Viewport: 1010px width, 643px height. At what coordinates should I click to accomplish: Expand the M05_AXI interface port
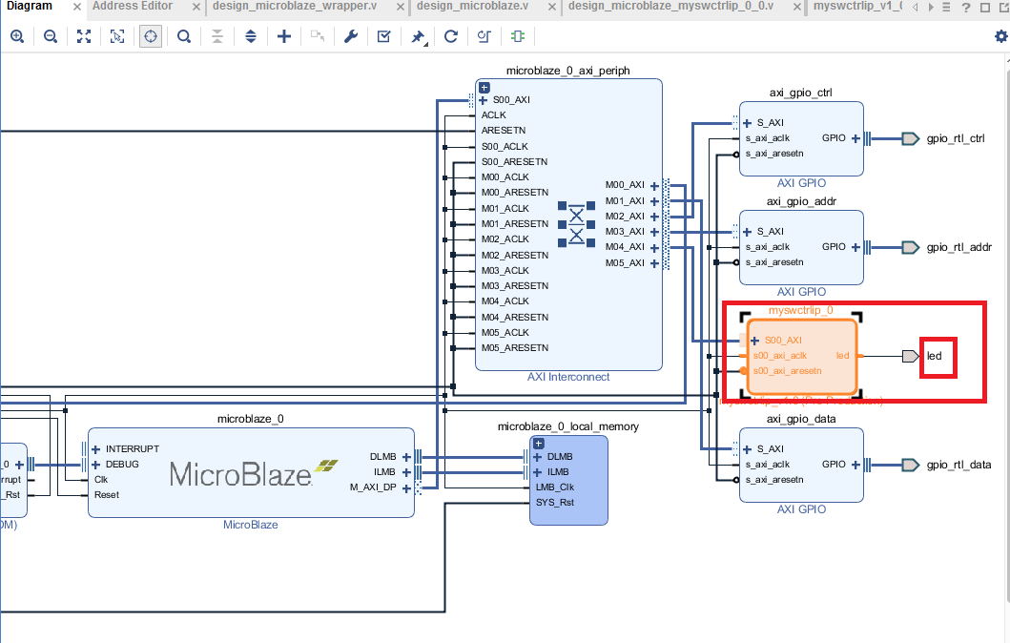tap(654, 263)
